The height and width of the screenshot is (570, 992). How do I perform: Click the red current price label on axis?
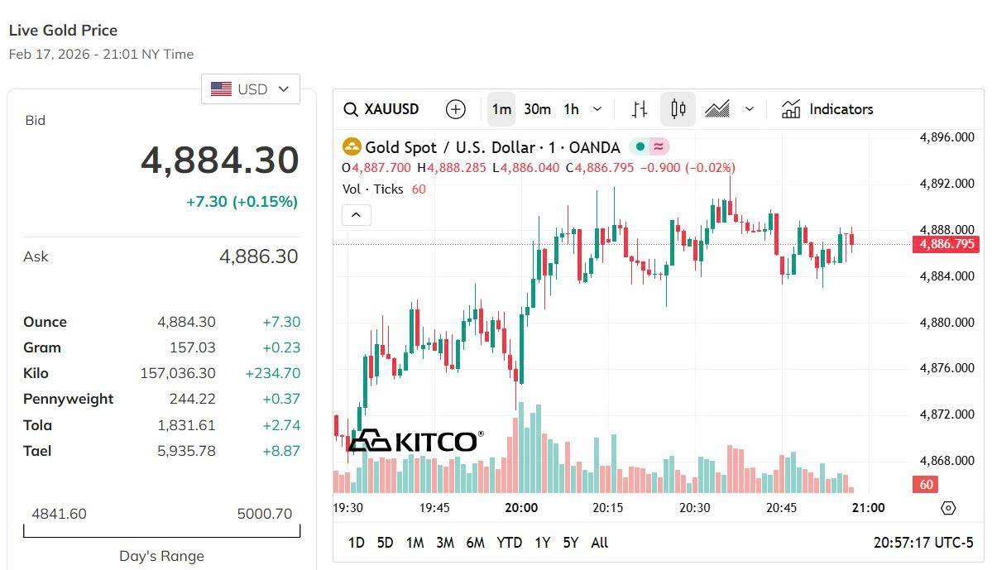[x=945, y=244]
